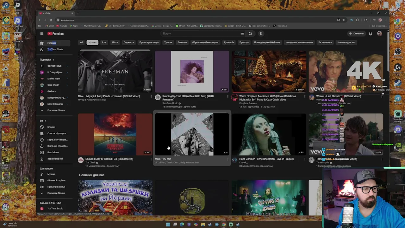
Task: Select the Подкасти filter chip
Action: point(129,42)
